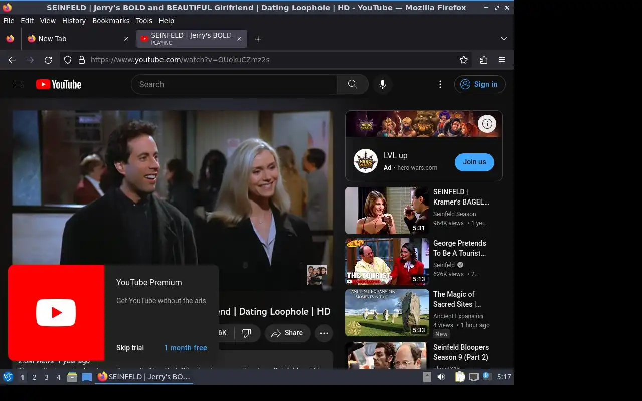
Task: Click the Share button
Action: click(287, 333)
